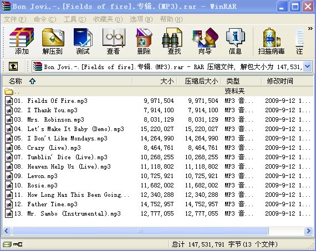Viewport: 316px width, 251px height.
Task: Click file icon of 02. I Thank You.mp3
Action: coord(9,110)
